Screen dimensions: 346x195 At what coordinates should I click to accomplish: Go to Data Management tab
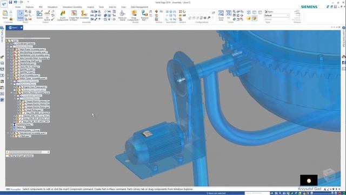coord(139,7)
